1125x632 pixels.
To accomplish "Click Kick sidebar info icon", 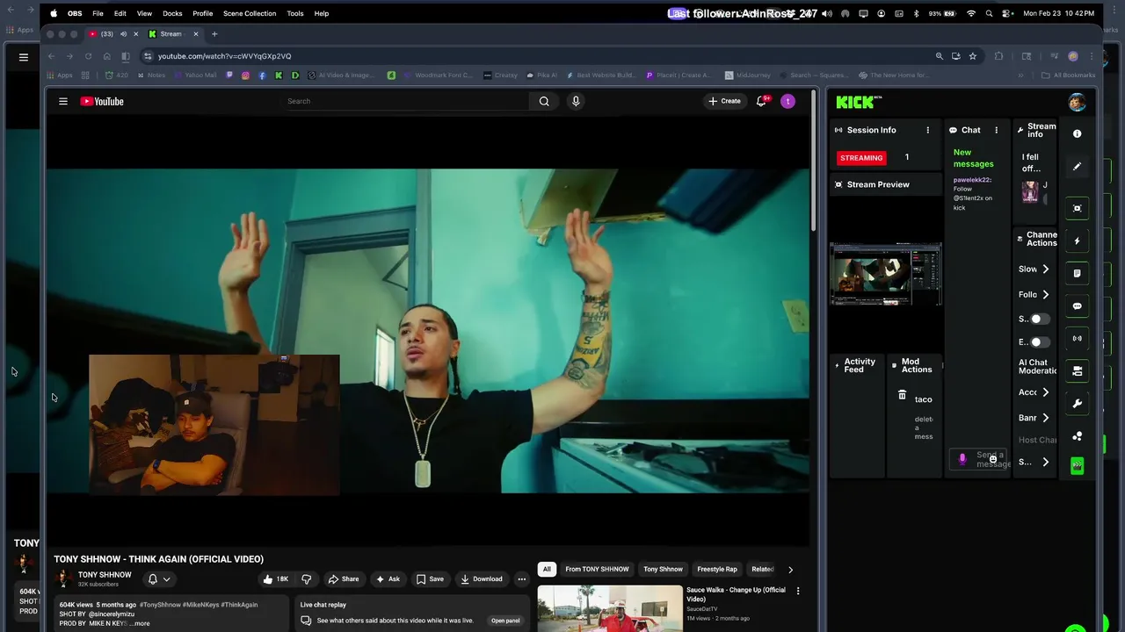I will (x=1077, y=133).
